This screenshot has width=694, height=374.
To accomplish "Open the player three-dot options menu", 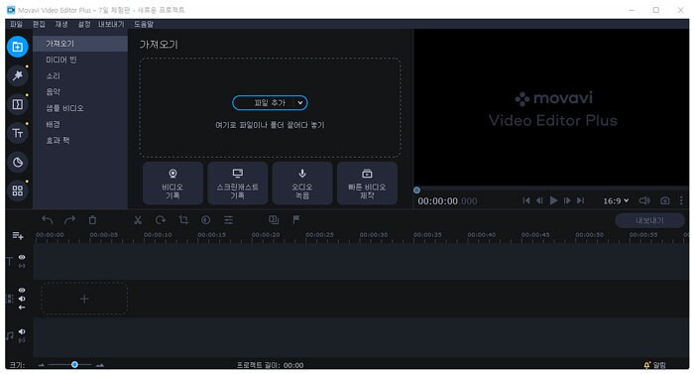I will [x=681, y=200].
